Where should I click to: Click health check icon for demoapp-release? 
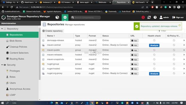(x=154, y=40)
